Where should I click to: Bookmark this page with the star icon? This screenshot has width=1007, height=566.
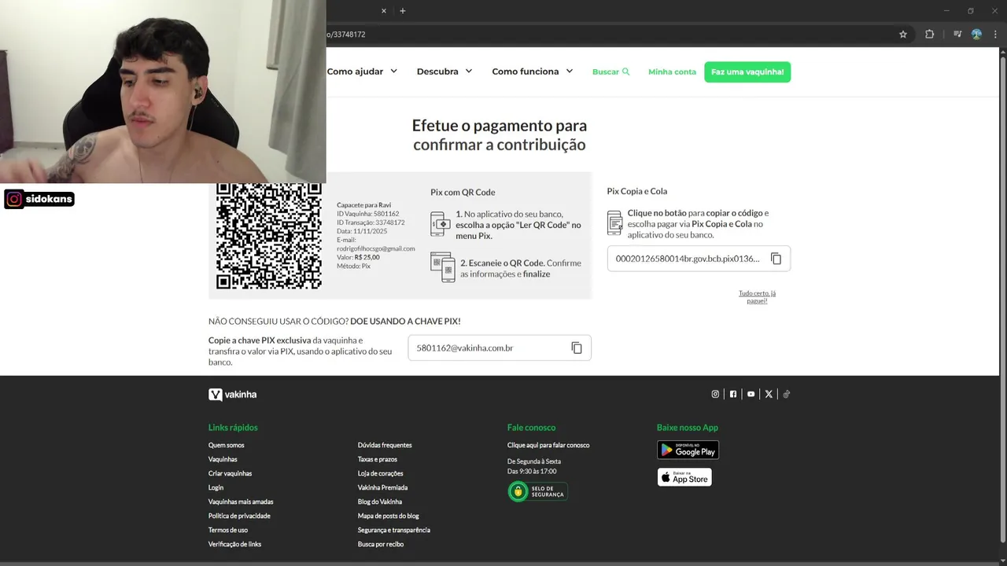(x=903, y=35)
